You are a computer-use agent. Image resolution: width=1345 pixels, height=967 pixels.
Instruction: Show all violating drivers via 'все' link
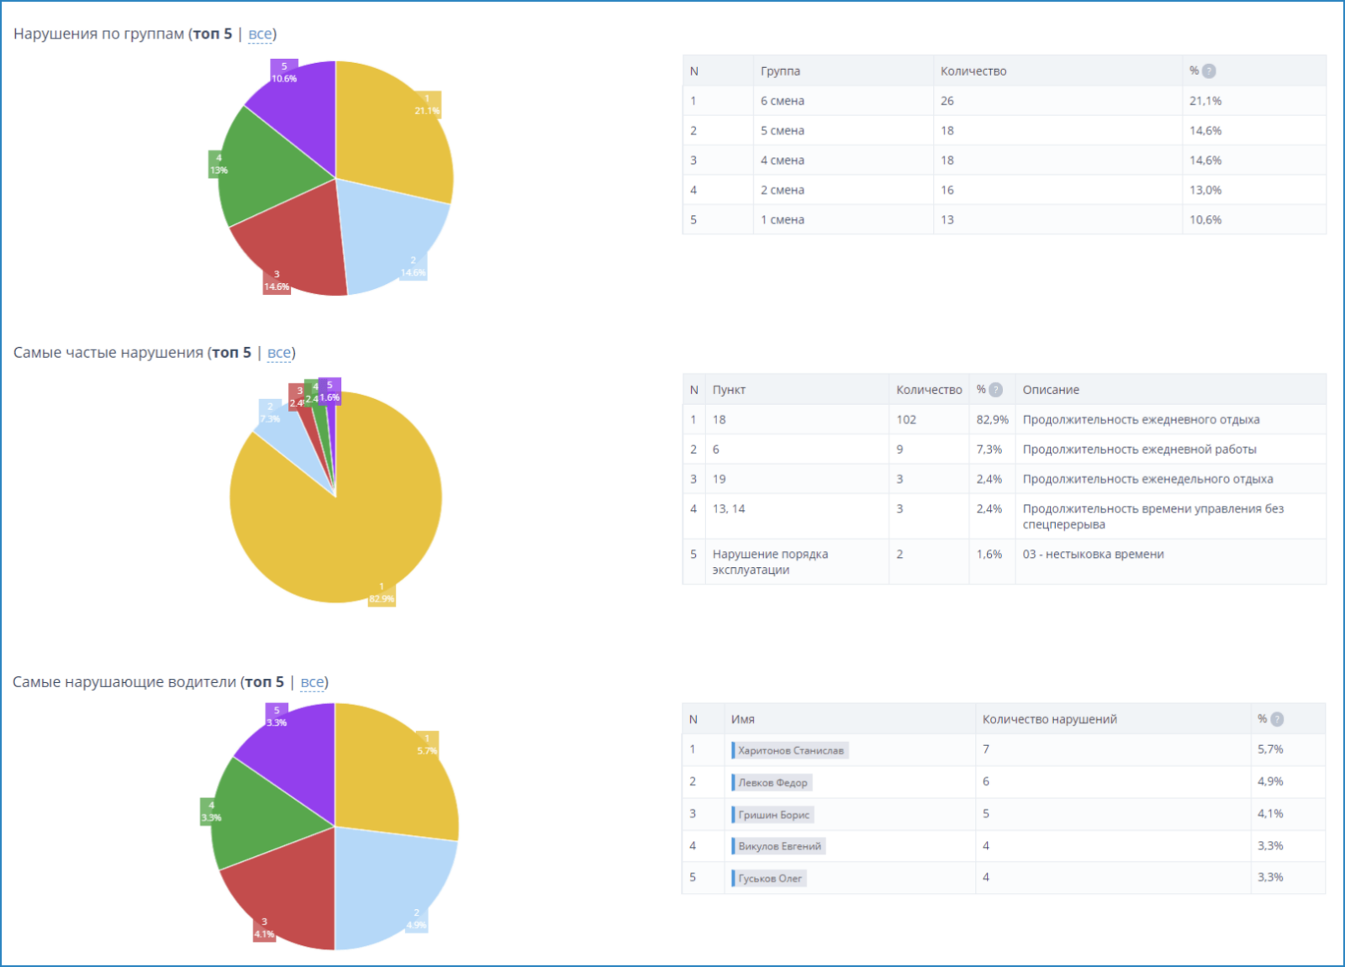point(312,682)
